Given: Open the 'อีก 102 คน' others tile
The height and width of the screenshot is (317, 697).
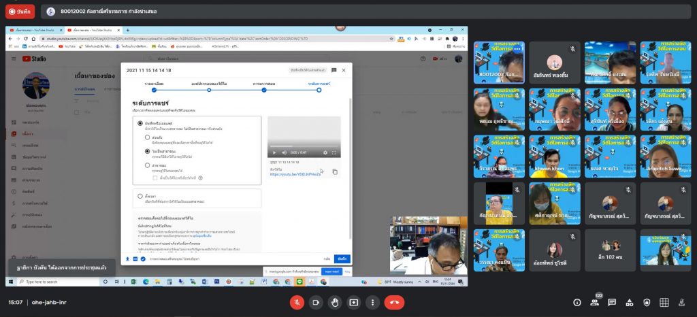Looking at the screenshot, I should coord(610,250).
